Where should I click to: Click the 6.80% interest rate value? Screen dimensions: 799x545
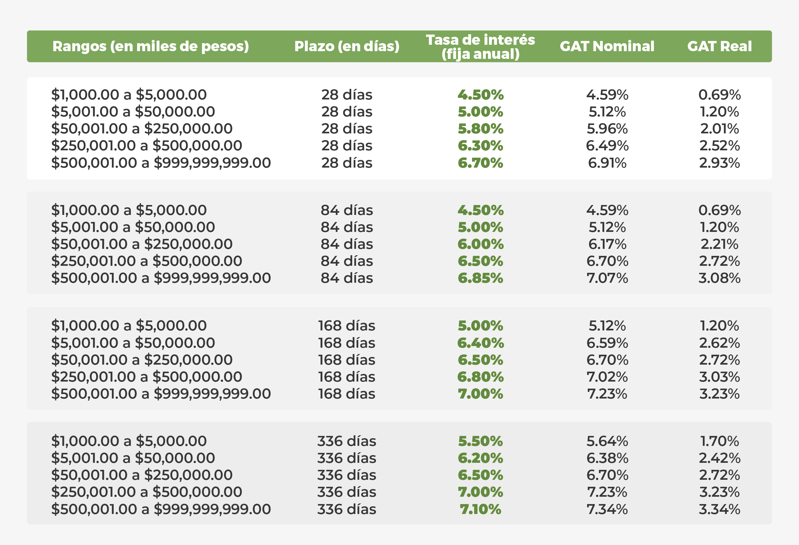[x=480, y=377]
